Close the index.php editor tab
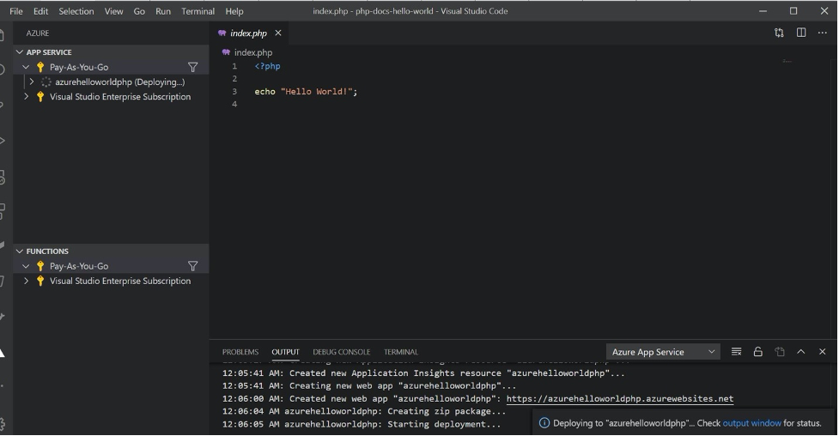Image resolution: width=839 pixels, height=436 pixels. [278, 33]
